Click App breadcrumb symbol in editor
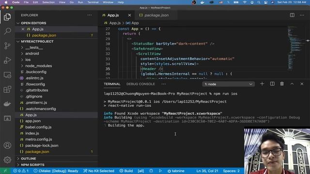Screen dimensions: 310x174 tap(132, 23)
